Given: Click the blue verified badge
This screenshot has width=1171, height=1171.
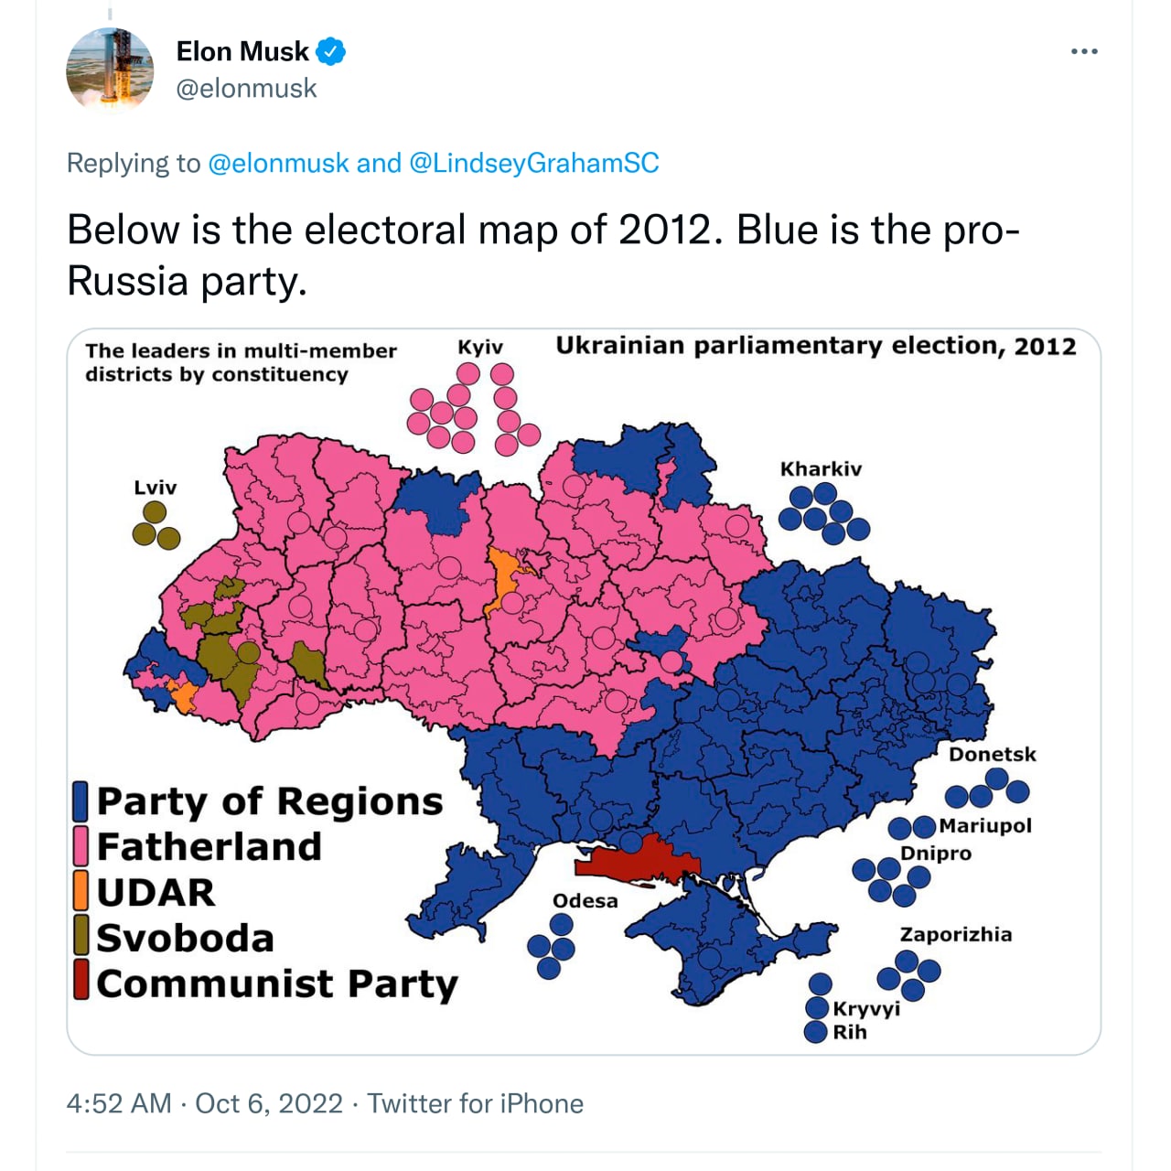Looking at the screenshot, I should tap(330, 52).
